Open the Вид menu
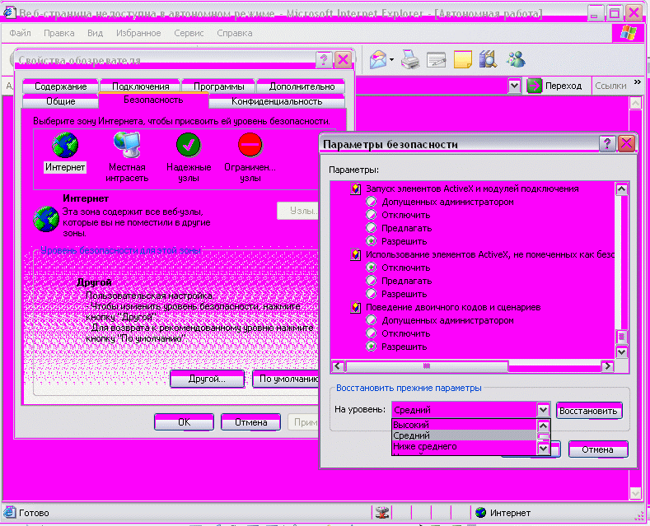Screen dimensions: 650x526 [95, 33]
